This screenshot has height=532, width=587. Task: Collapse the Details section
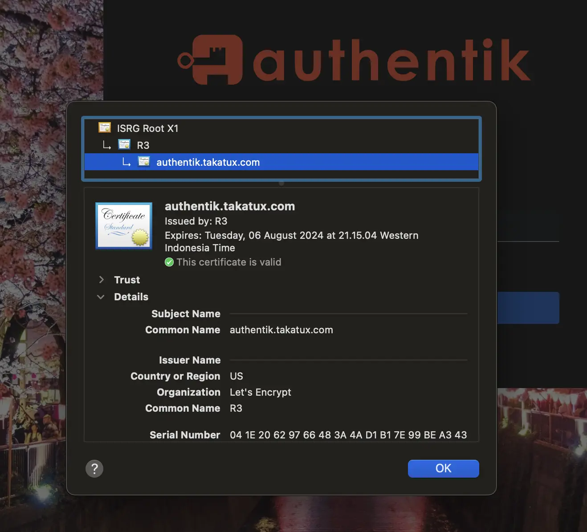pos(101,297)
